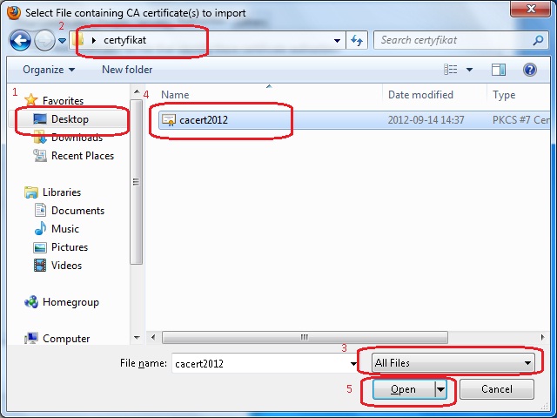Click the File name input field
This screenshot has height=418, width=557.
click(x=261, y=363)
